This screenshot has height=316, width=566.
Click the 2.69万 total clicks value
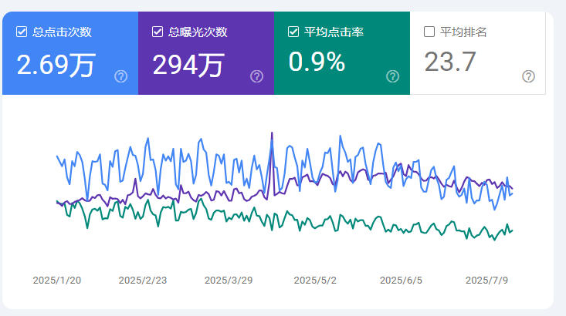56,66
